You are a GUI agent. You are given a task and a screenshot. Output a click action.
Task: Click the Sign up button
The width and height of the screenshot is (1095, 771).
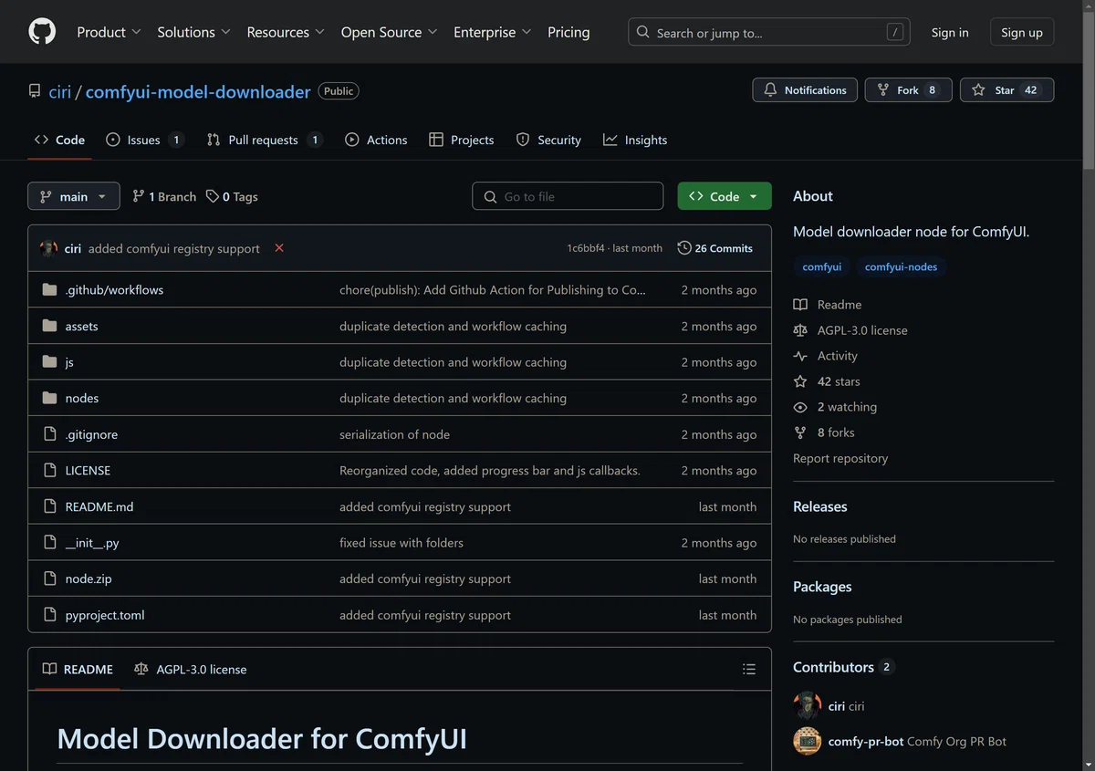click(1021, 32)
